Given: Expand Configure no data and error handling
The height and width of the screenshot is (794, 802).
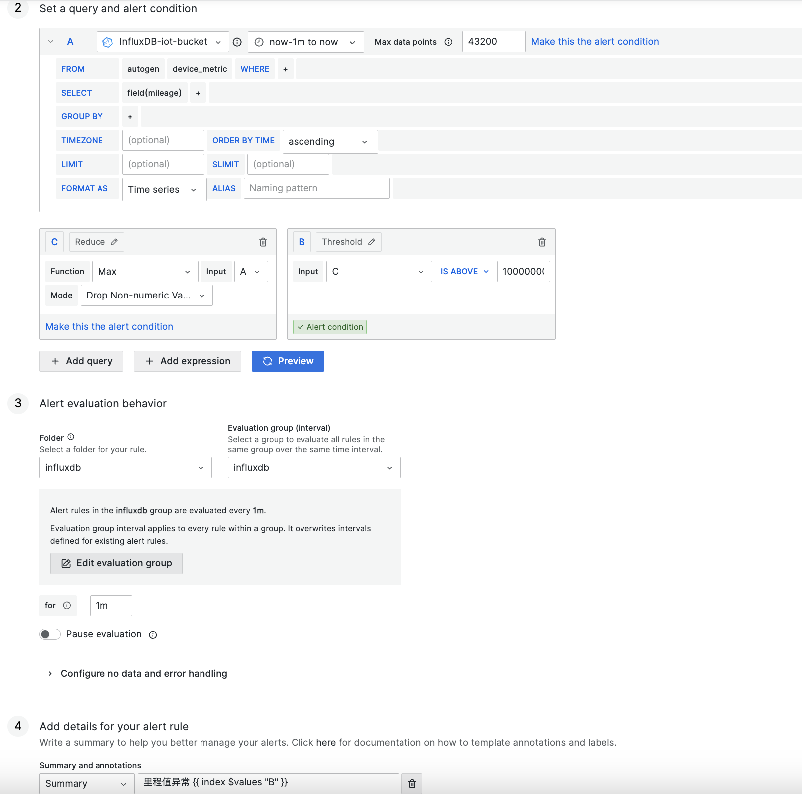Looking at the screenshot, I should point(138,674).
